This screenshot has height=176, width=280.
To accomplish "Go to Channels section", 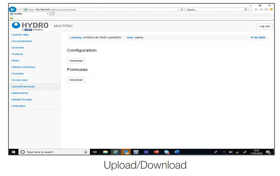I will click(18, 47).
